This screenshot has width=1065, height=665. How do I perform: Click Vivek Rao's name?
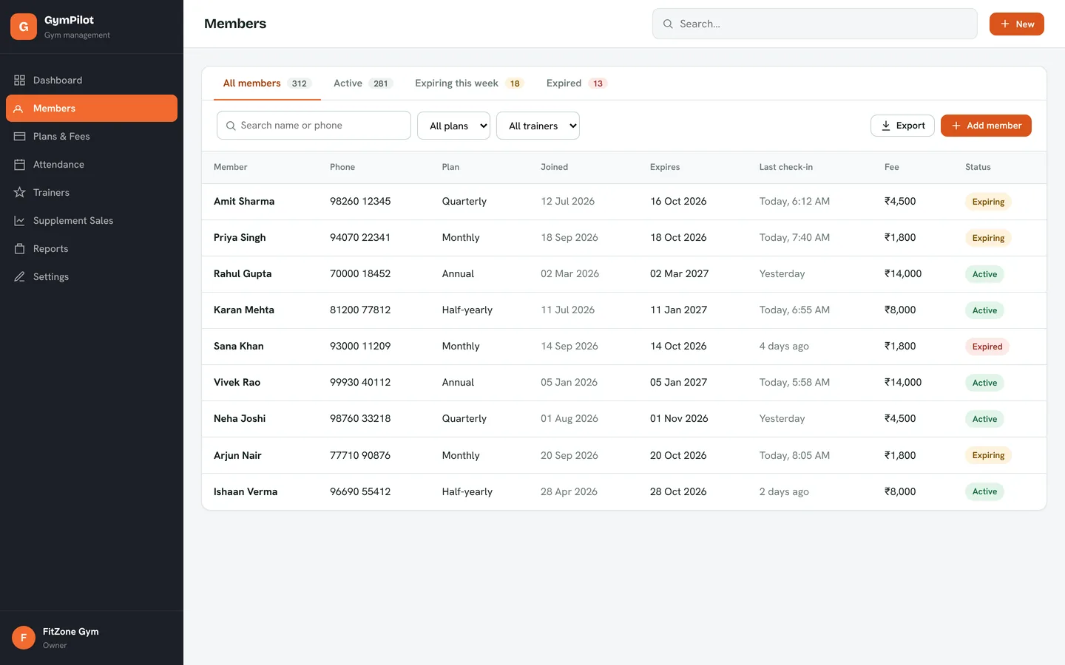237,382
